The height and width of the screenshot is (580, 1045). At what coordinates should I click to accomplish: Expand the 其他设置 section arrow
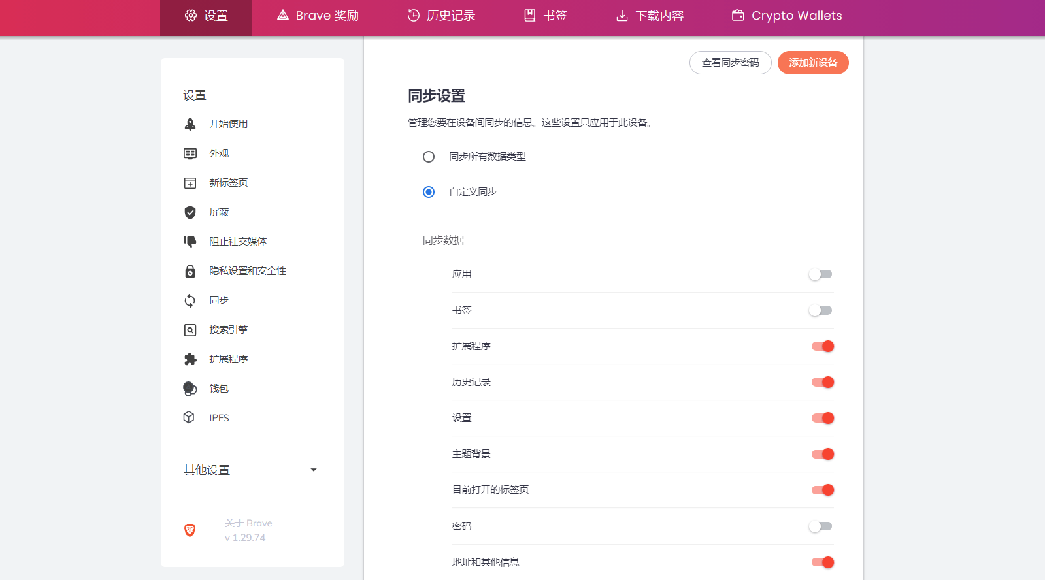(314, 470)
